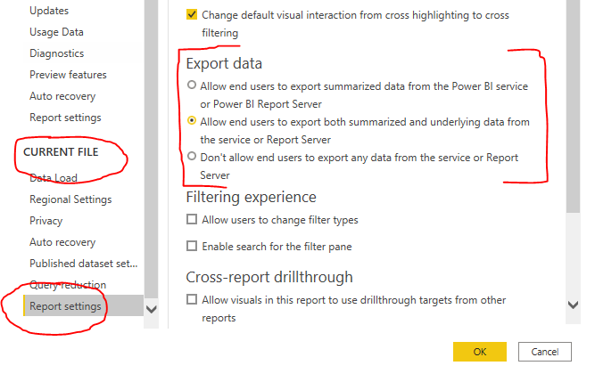Select Auto recovery under CURRENT FILE
Image resolution: width=595 pixels, height=382 pixels.
(x=62, y=242)
